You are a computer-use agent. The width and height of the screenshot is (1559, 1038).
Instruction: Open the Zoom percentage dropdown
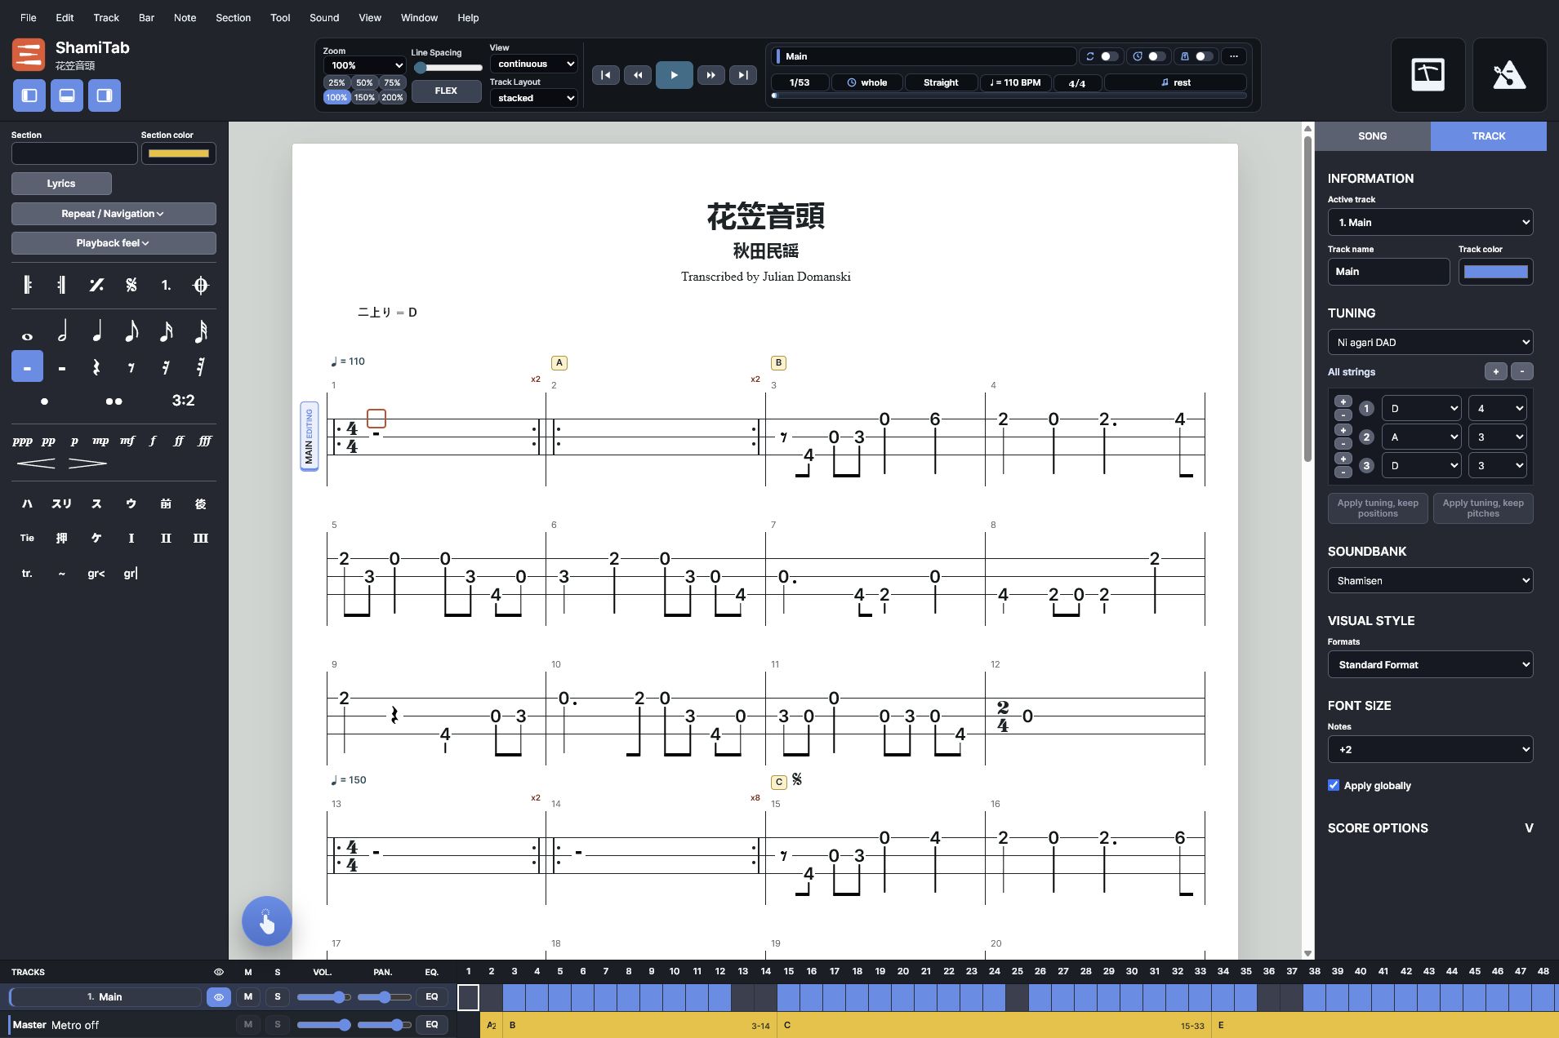pos(364,65)
